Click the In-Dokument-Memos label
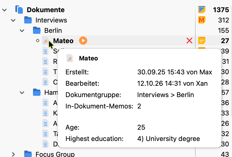Screen dimensions: 232x157 [99, 106]
